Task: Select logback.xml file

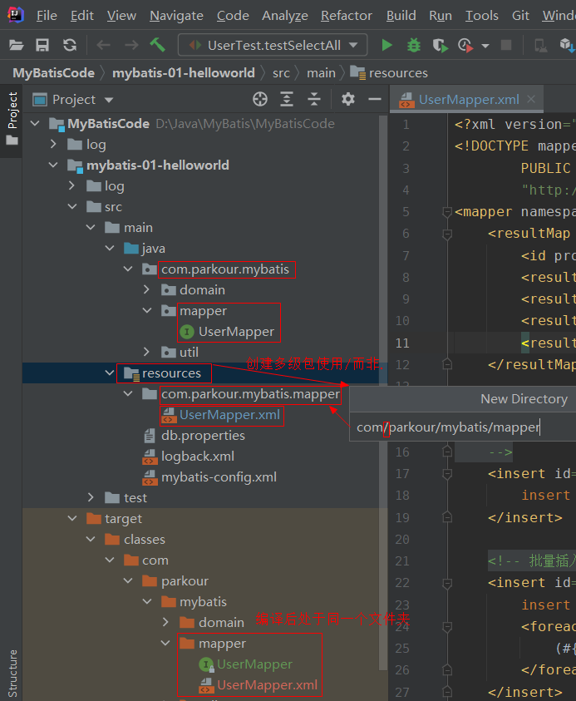Action: 198,456
